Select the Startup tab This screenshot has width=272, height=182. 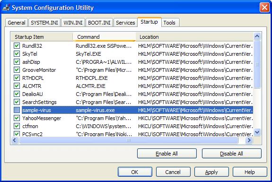tap(149, 22)
